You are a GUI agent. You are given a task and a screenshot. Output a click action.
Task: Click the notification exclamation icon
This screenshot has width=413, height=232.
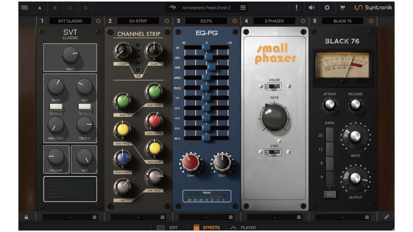(x=297, y=7)
